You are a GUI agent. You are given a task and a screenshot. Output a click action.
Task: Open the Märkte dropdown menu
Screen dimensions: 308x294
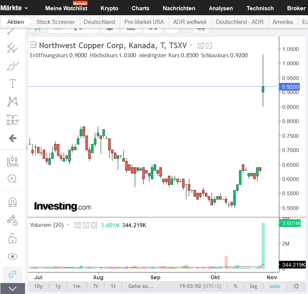click(14, 8)
